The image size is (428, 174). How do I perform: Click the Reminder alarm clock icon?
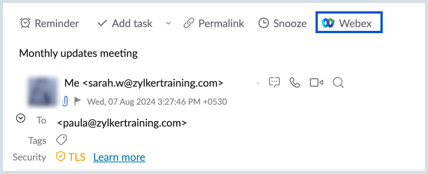click(x=25, y=23)
